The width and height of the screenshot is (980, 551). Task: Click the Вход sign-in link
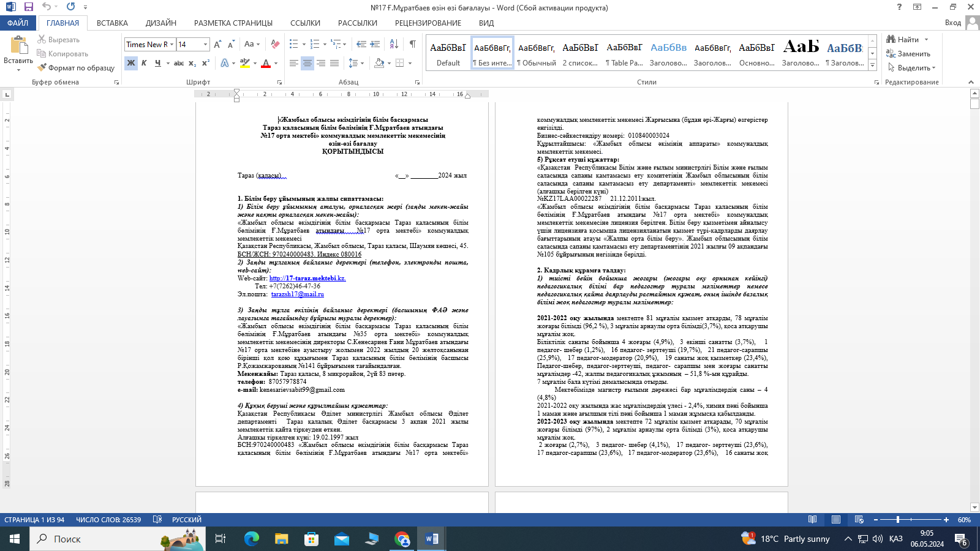(x=953, y=23)
